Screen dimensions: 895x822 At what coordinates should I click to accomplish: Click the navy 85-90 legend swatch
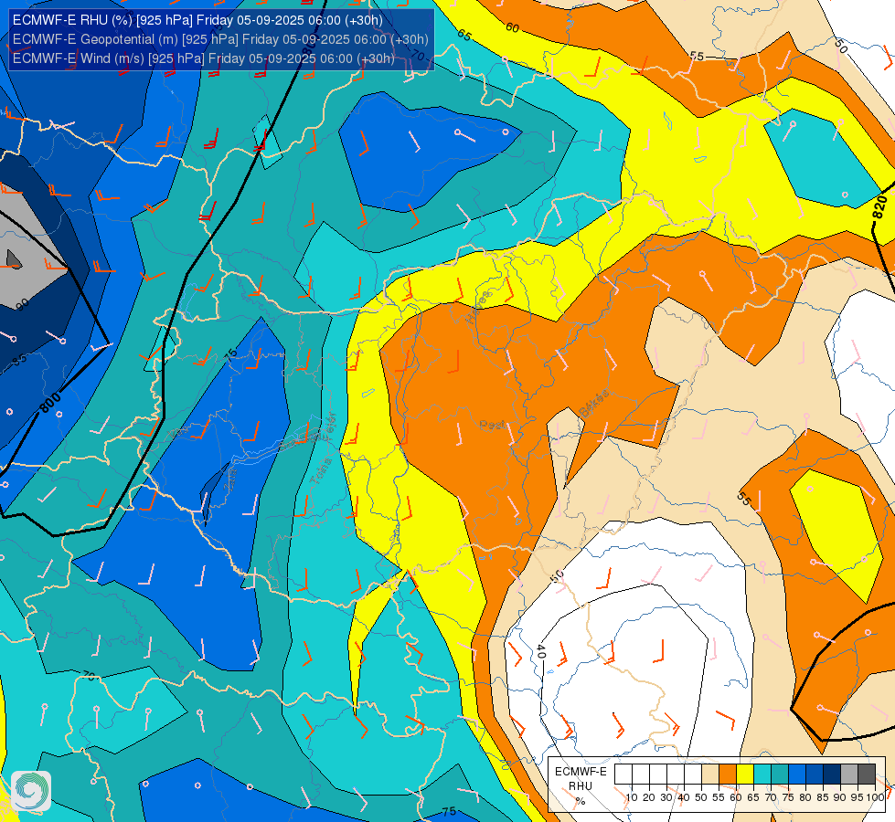[832, 775]
